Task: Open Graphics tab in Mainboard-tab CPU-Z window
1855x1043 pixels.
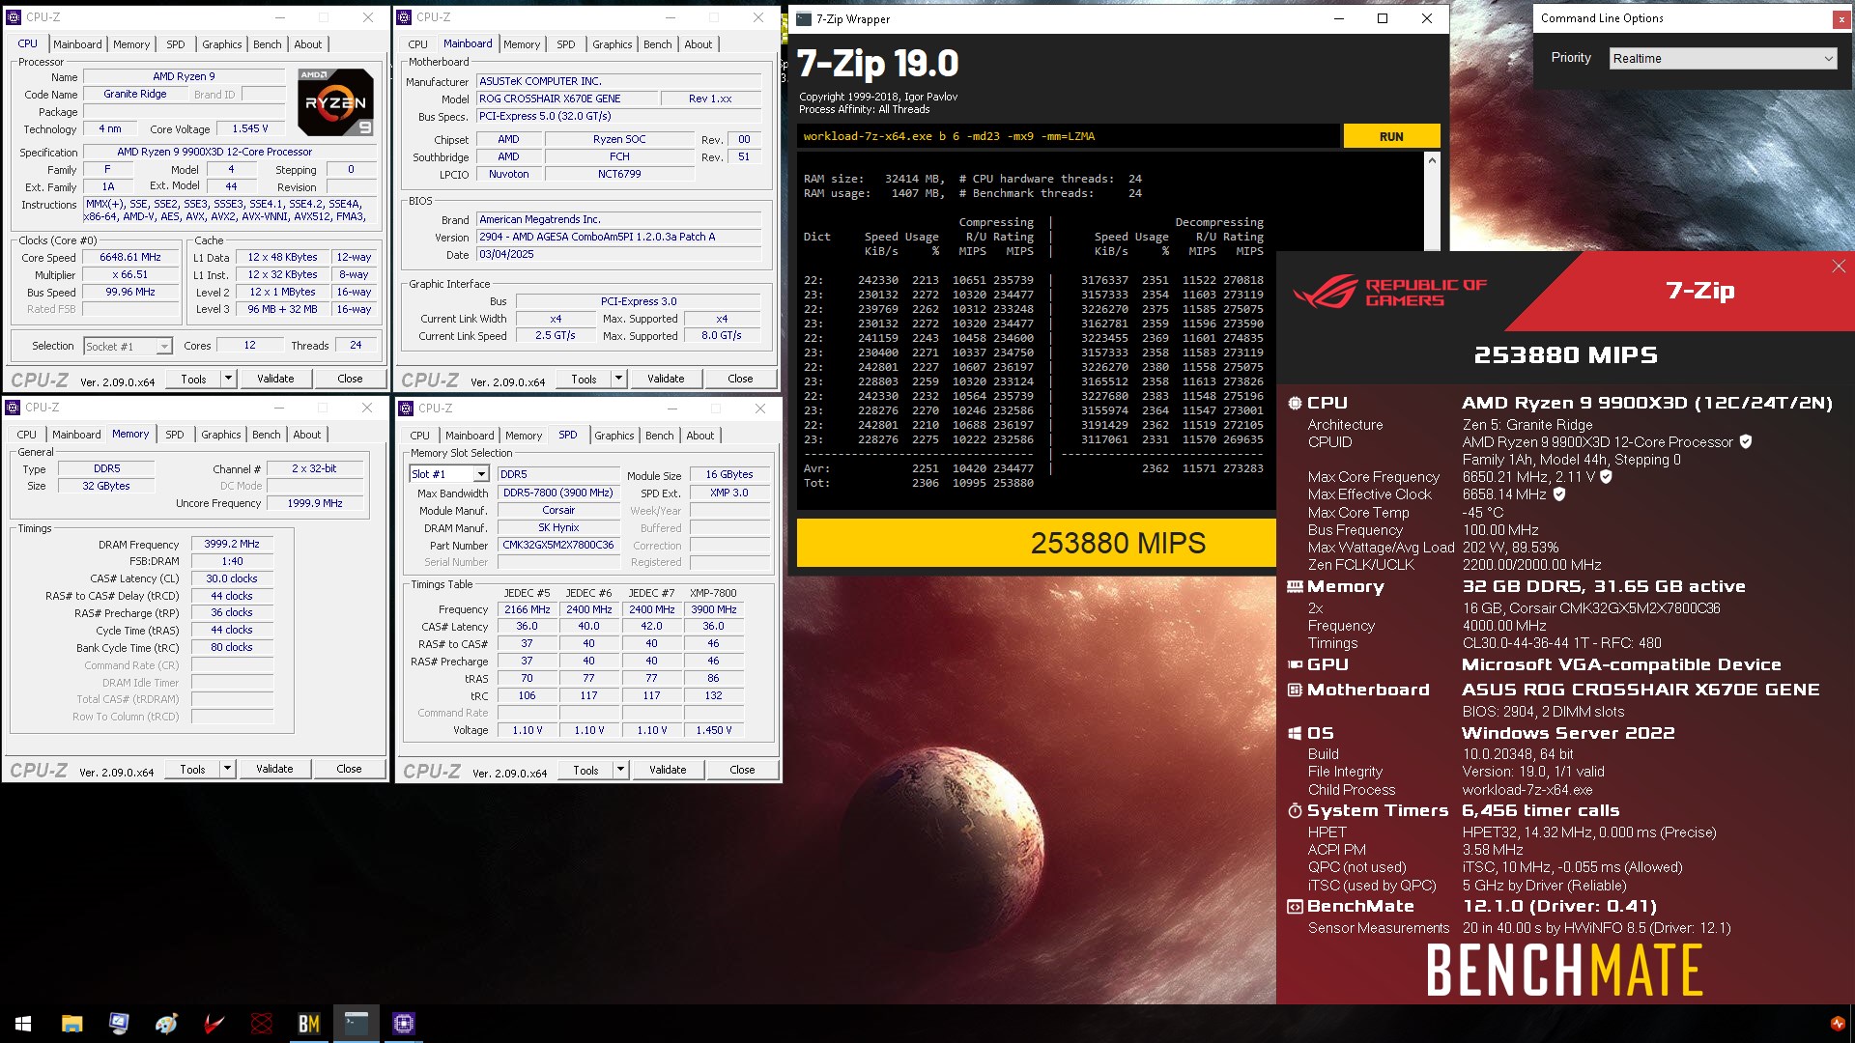Action: (x=613, y=44)
